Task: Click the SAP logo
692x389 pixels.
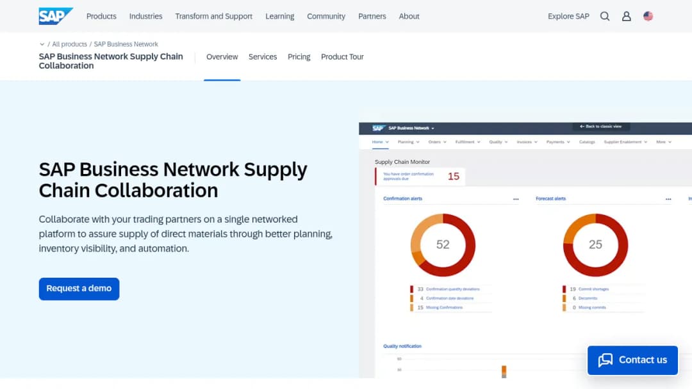Action: (x=56, y=16)
